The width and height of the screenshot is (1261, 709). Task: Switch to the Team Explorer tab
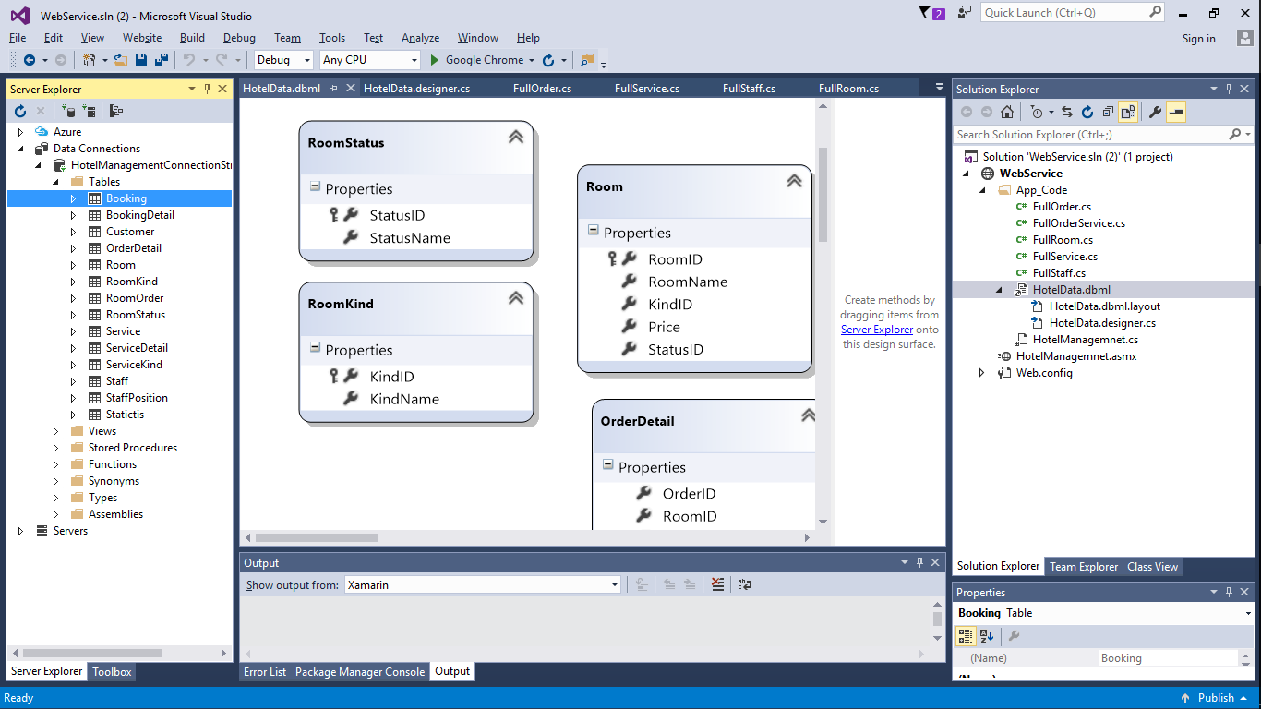pos(1084,567)
